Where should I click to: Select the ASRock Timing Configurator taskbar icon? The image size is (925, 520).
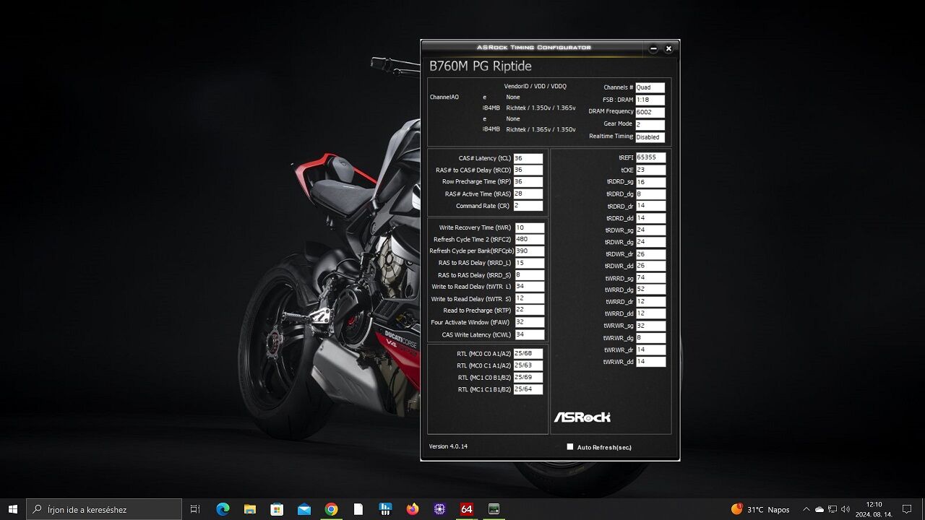pyautogui.click(x=494, y=509)
